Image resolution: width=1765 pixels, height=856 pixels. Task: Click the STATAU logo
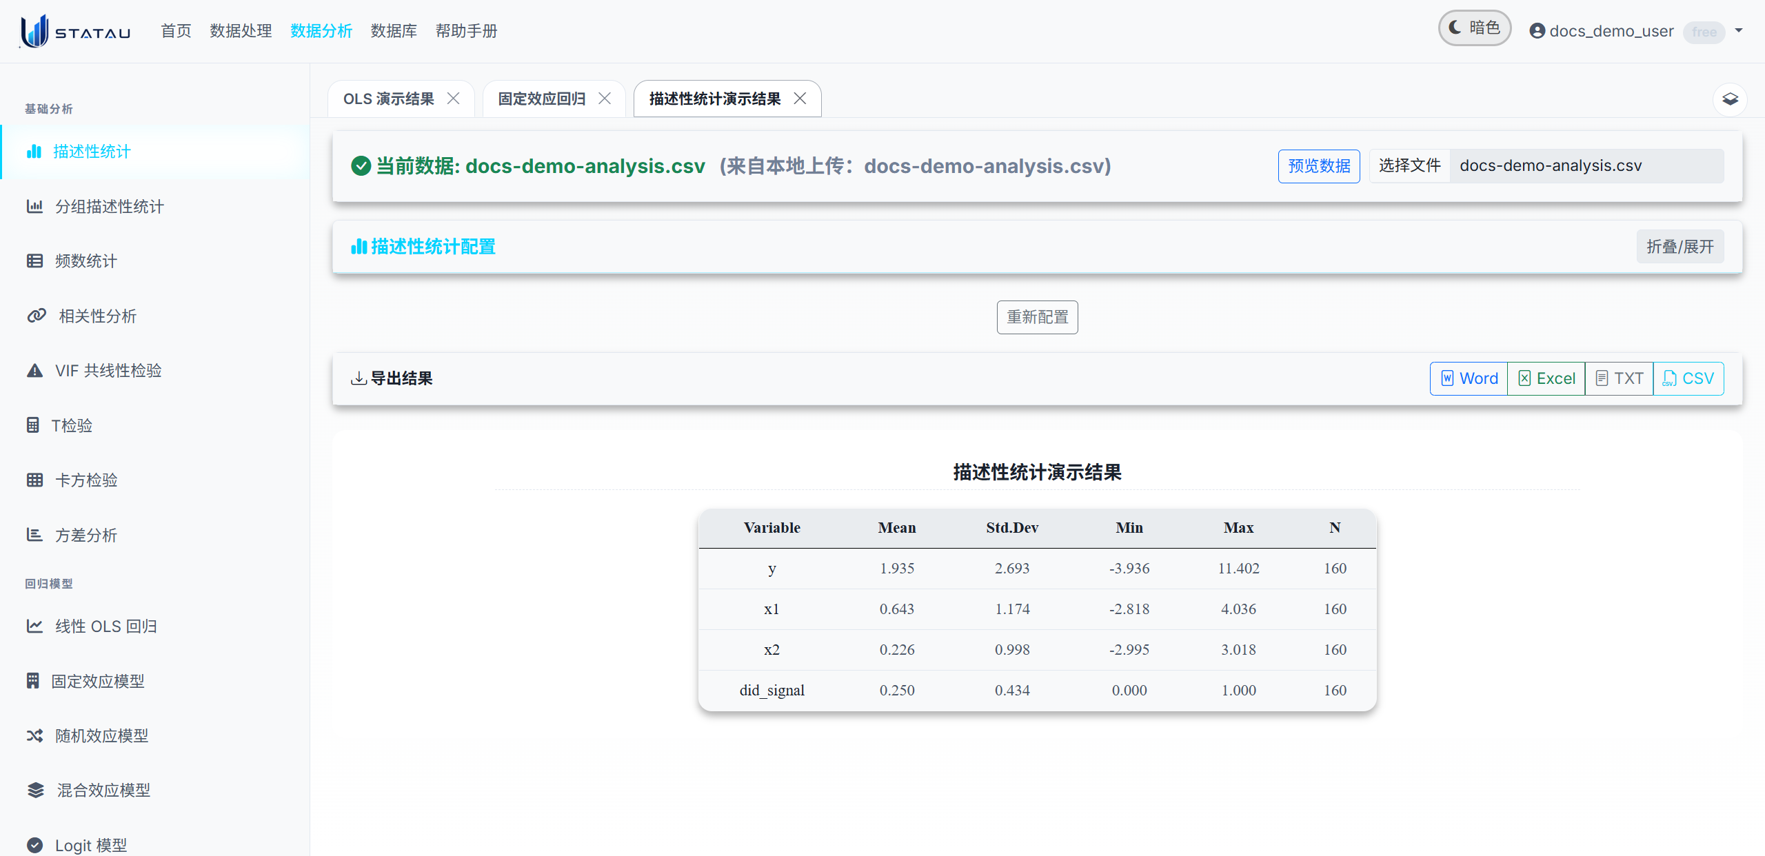(x=75, y=31)
